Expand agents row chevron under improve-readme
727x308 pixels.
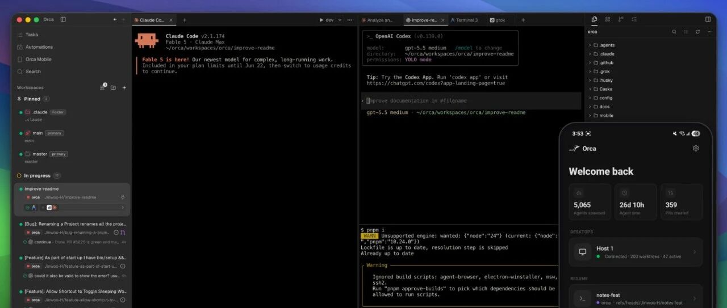tap(122, 208)
